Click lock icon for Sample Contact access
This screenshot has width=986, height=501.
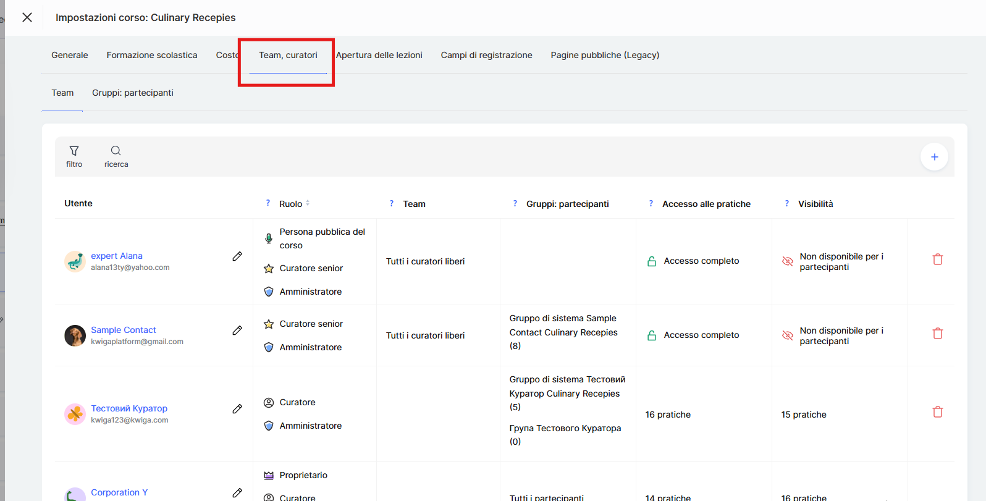click(651, 335)
